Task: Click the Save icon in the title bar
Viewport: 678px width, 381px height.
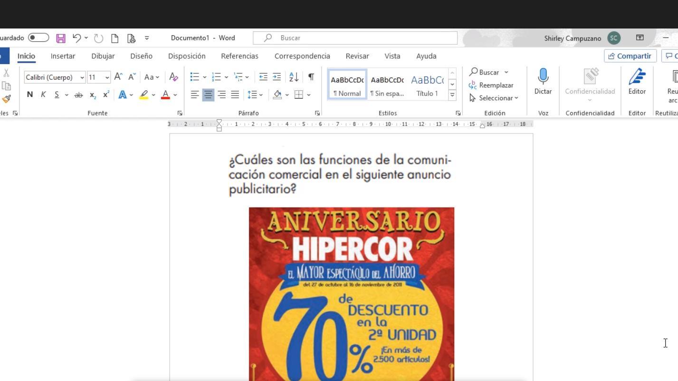Action: click(61, 38)
